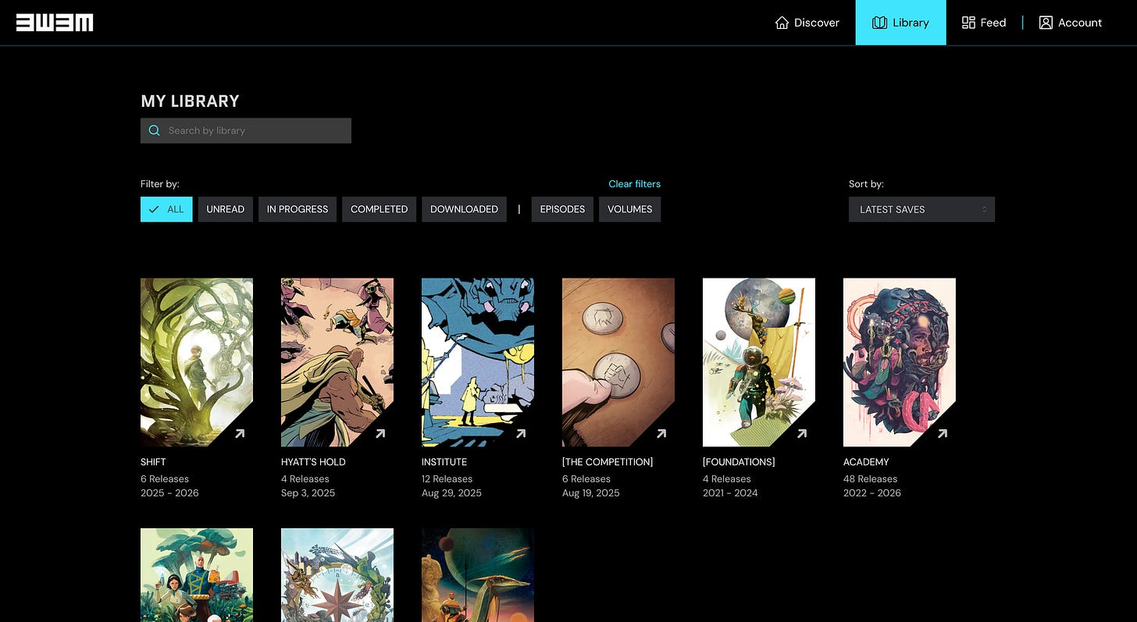Click the open book Library icon

tap(879, 23)
